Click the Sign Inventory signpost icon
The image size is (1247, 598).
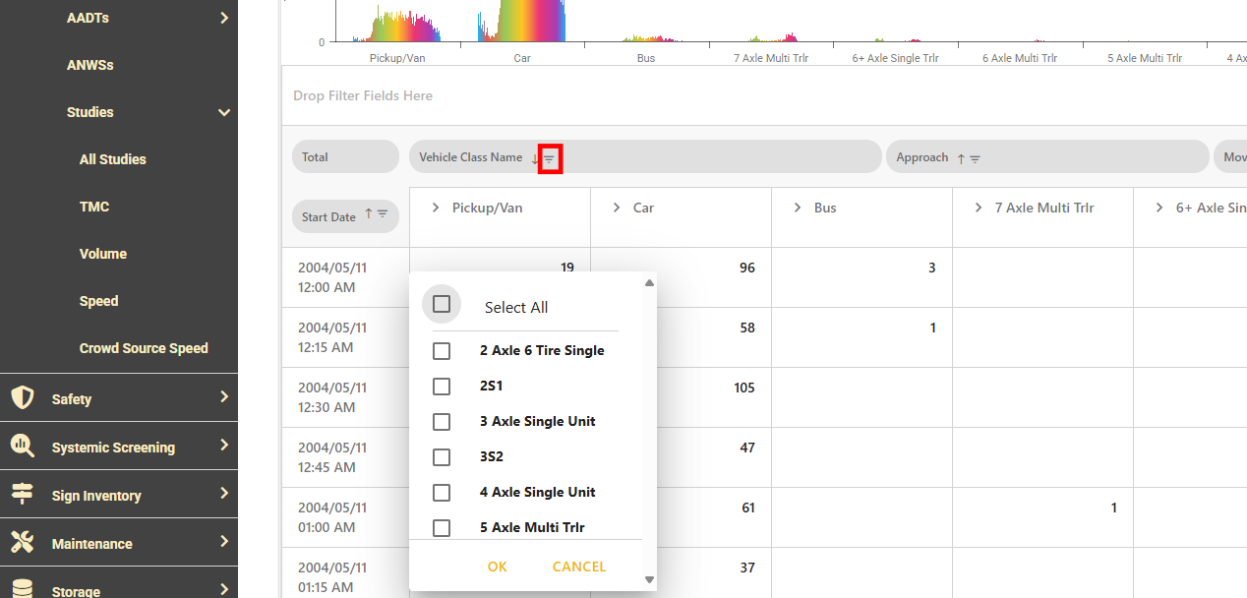tap(22, 495)
